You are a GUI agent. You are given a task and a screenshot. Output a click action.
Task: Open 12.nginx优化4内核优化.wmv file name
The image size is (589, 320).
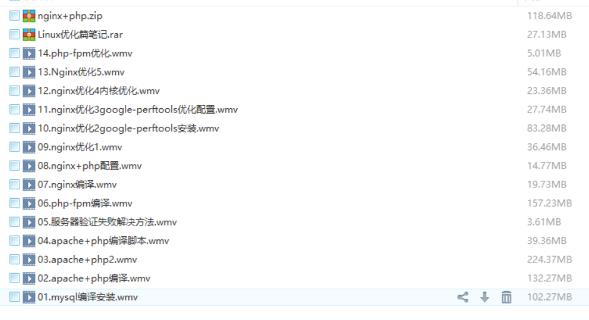click(x=99, y=91)
